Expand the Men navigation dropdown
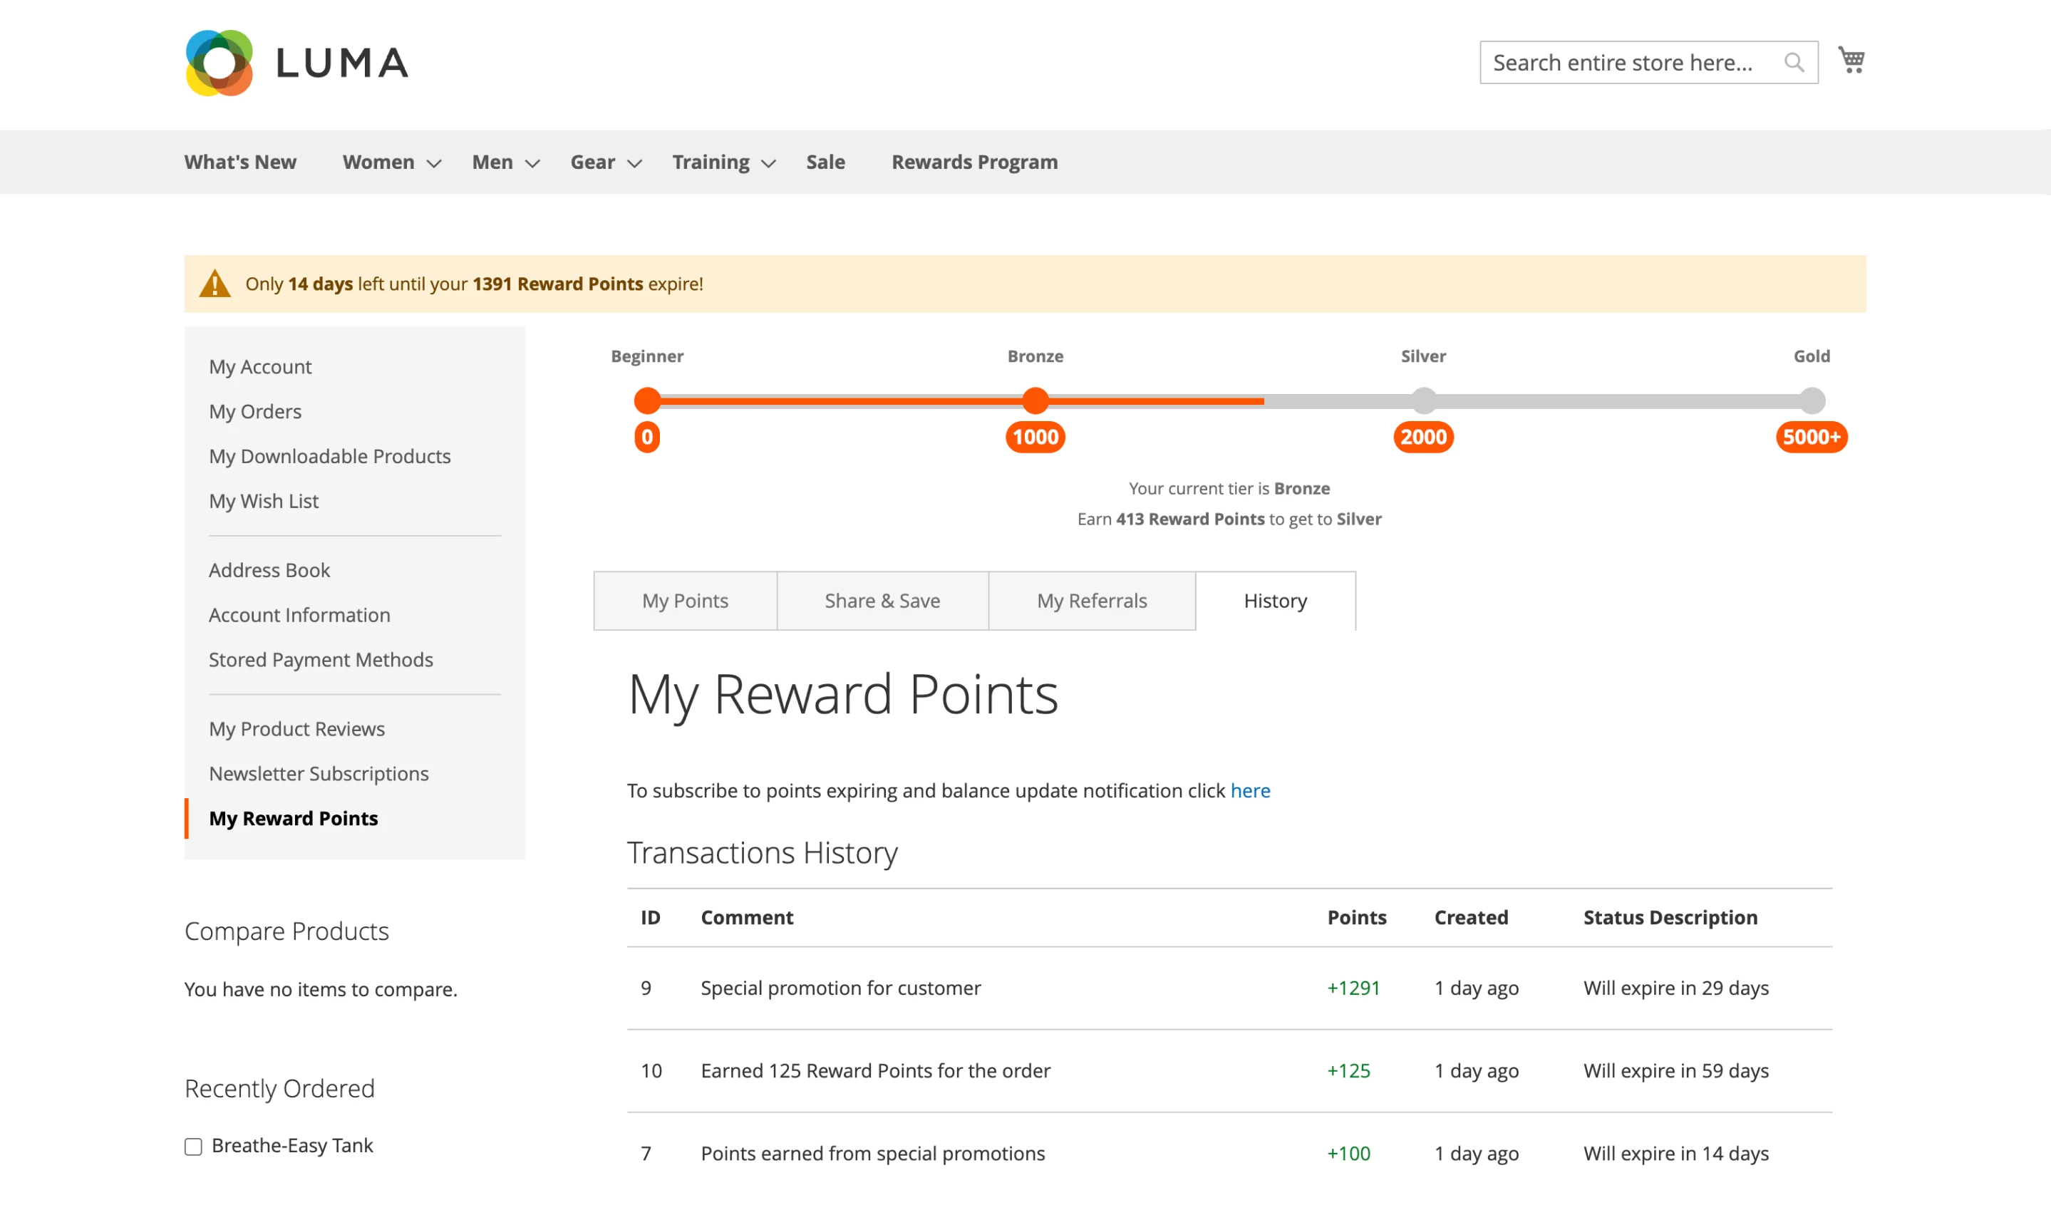Screen dimensions: 2051x1205 (x=503, y=162)
